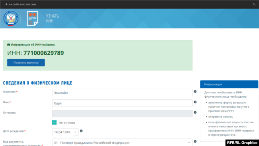Click the Получить выписку button

pos(26,63)
